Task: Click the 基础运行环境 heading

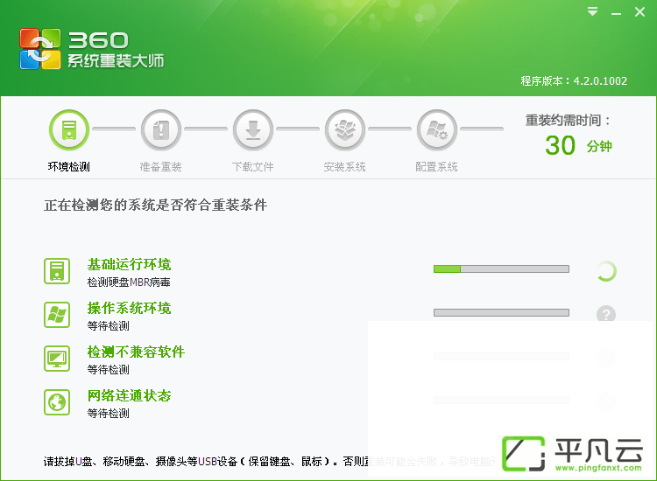Action: (129, 264)
